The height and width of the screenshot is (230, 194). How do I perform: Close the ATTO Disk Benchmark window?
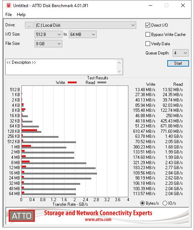pyautogui.click(x=183, y=6)
